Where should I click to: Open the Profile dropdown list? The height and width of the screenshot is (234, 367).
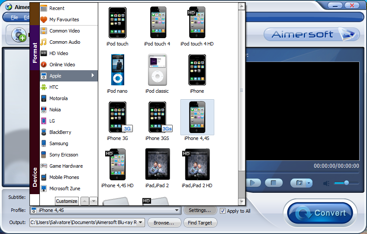tap(177, 211)
